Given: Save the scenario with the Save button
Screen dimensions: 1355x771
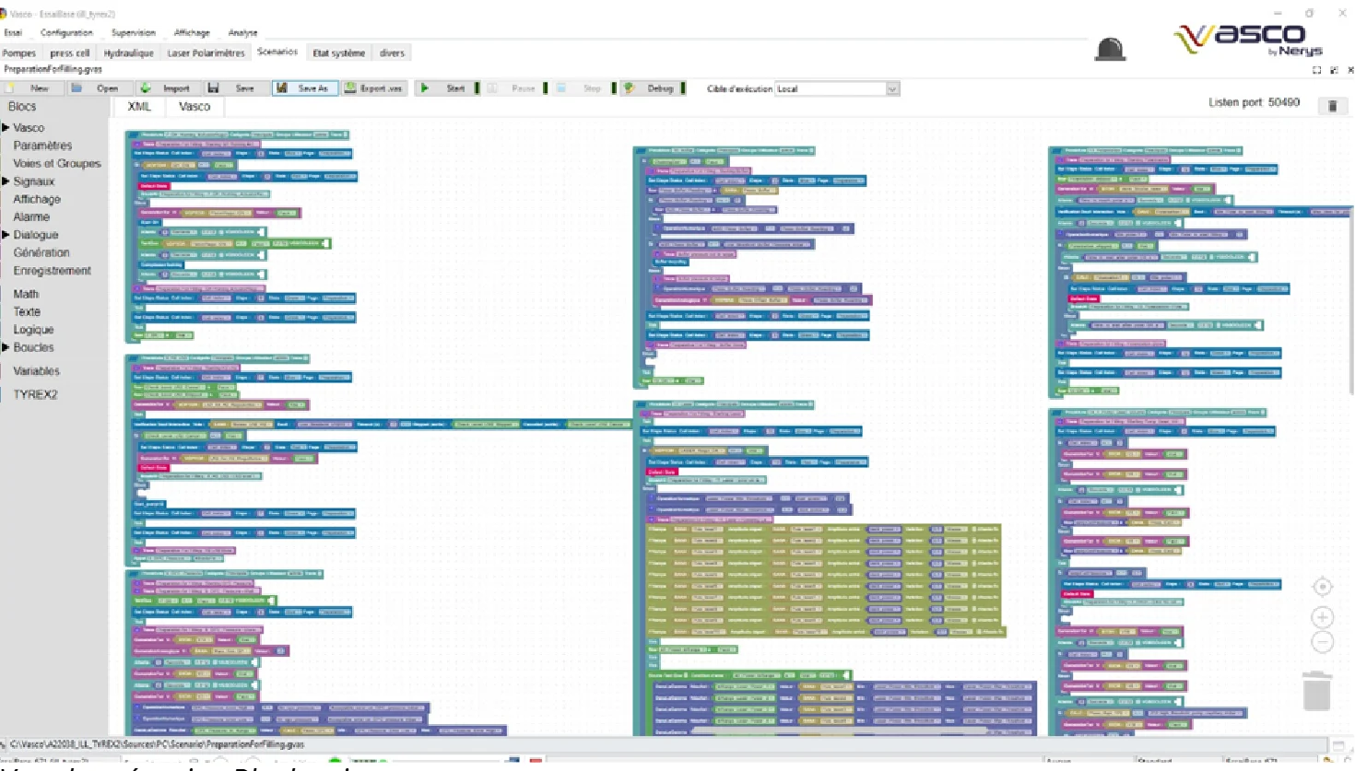Looking at the screenshot, I should pyautogui.click(x=234, y=88).
